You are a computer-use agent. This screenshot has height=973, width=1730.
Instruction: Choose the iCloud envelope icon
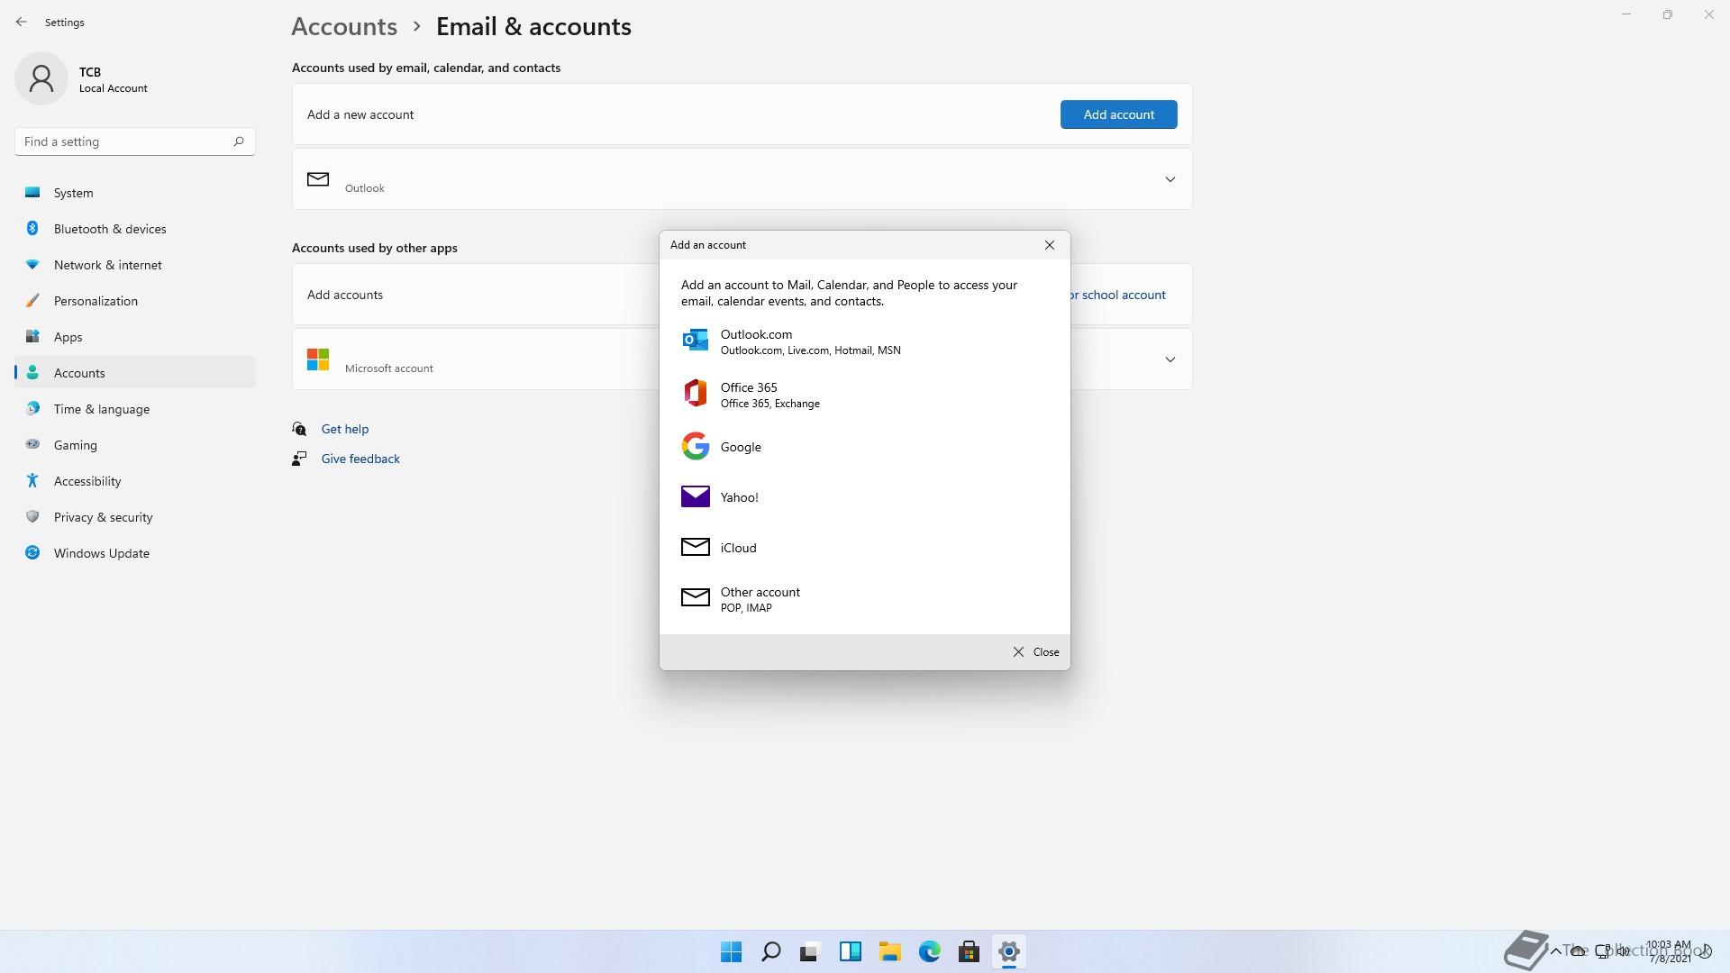[x=695, y=547]
